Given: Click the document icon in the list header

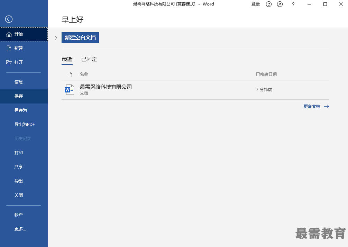Looking at the screenshot, I should pyautogui.click(x=70, y=75).
